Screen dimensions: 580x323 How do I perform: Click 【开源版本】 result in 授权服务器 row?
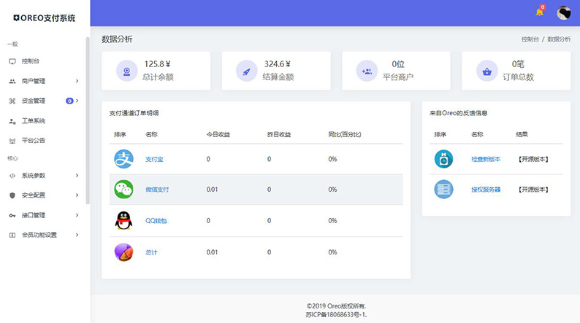click(533, 190)
